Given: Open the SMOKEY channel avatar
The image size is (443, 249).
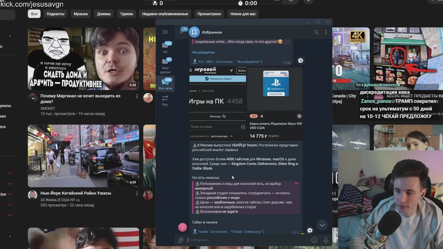Looking at the screenshot, I should click(x=33, y=98).
